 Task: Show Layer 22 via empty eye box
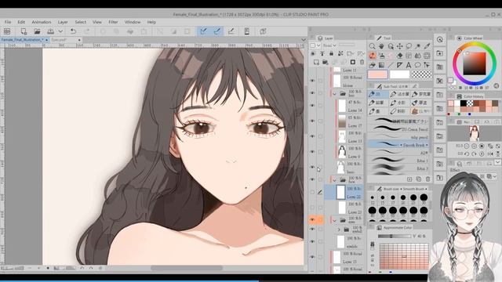(312, 192)
